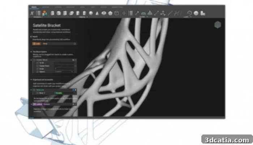Click the Satellite Bracket notebook title
Viewport: 253px width, 145px height.
[x=47, y=25]
